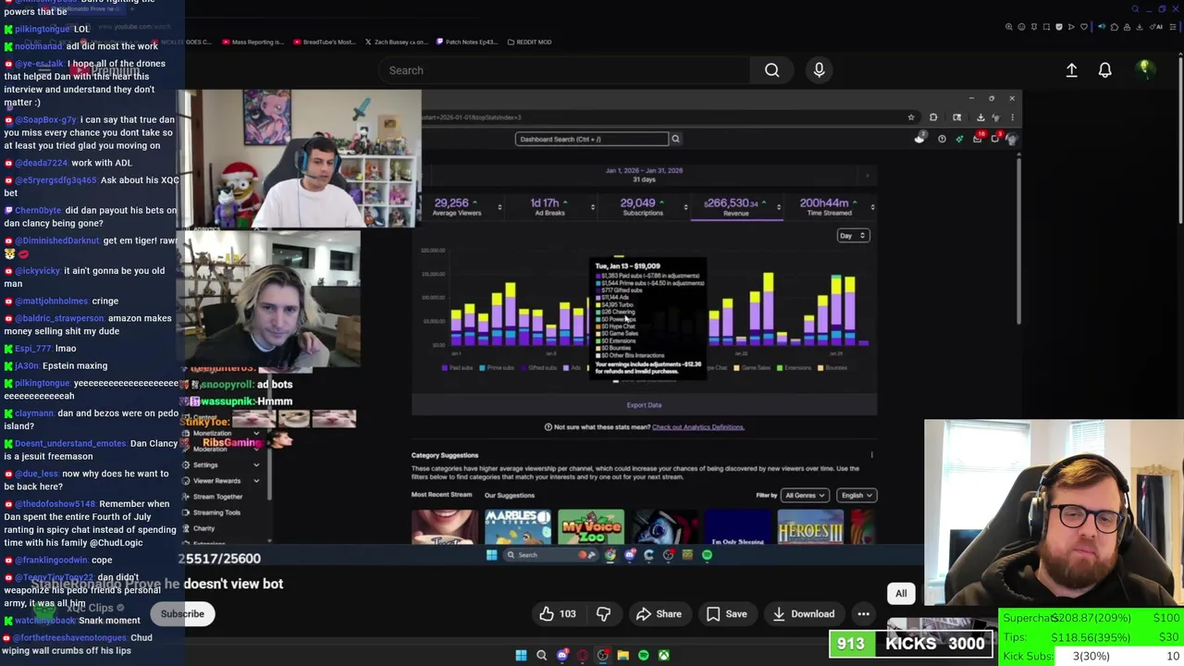Image resolution: width=1184 pixels, height=666 pixels.
Task: Open inner browser three-dot menu
Action: 1012,117
